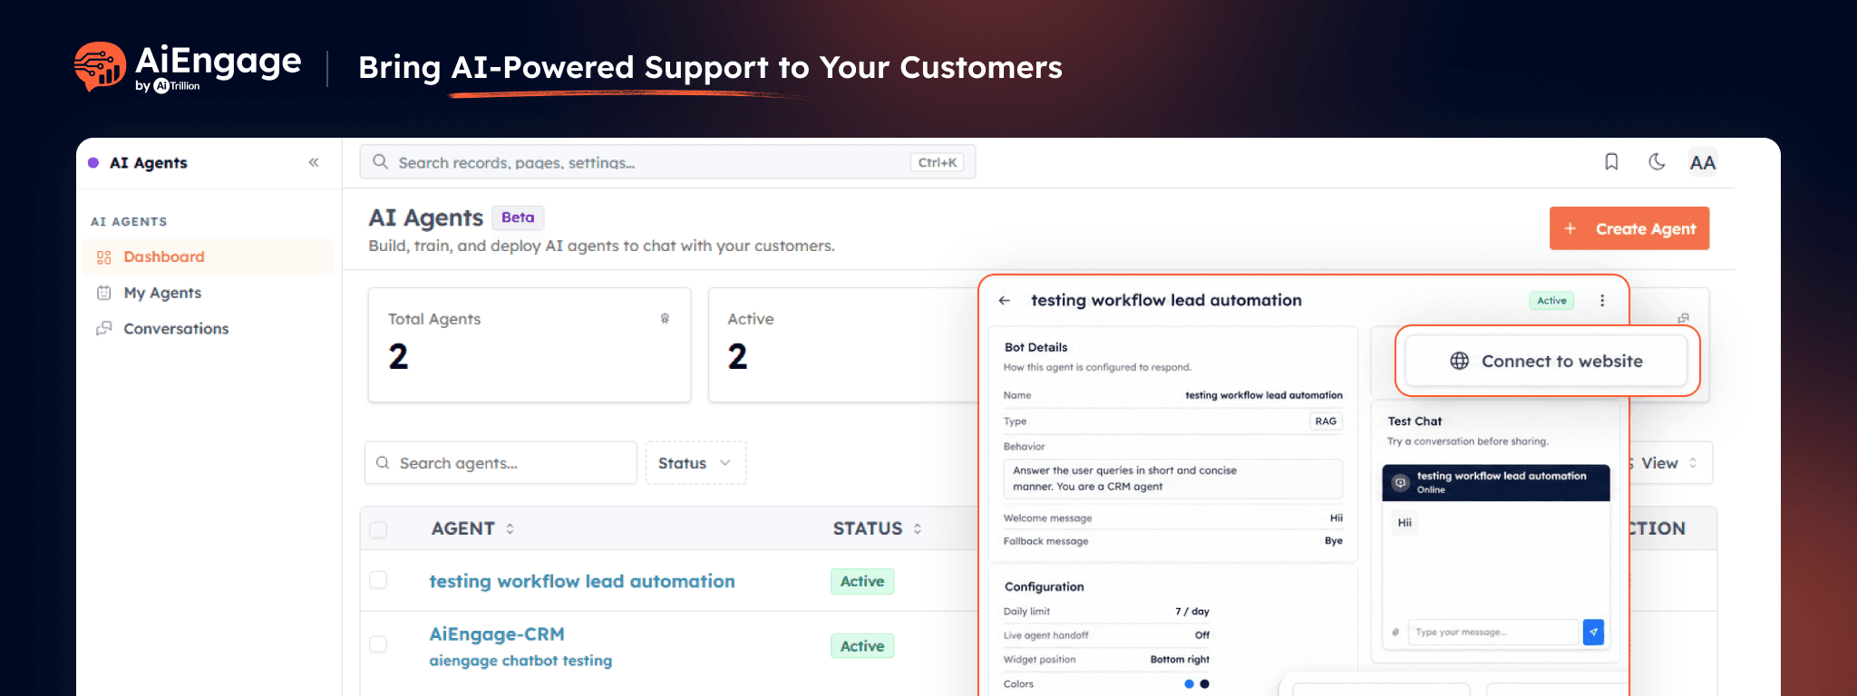Click the AI Agents sidebar header
The width and height of the screenshot is (1857, 696).
click(149, 163)
